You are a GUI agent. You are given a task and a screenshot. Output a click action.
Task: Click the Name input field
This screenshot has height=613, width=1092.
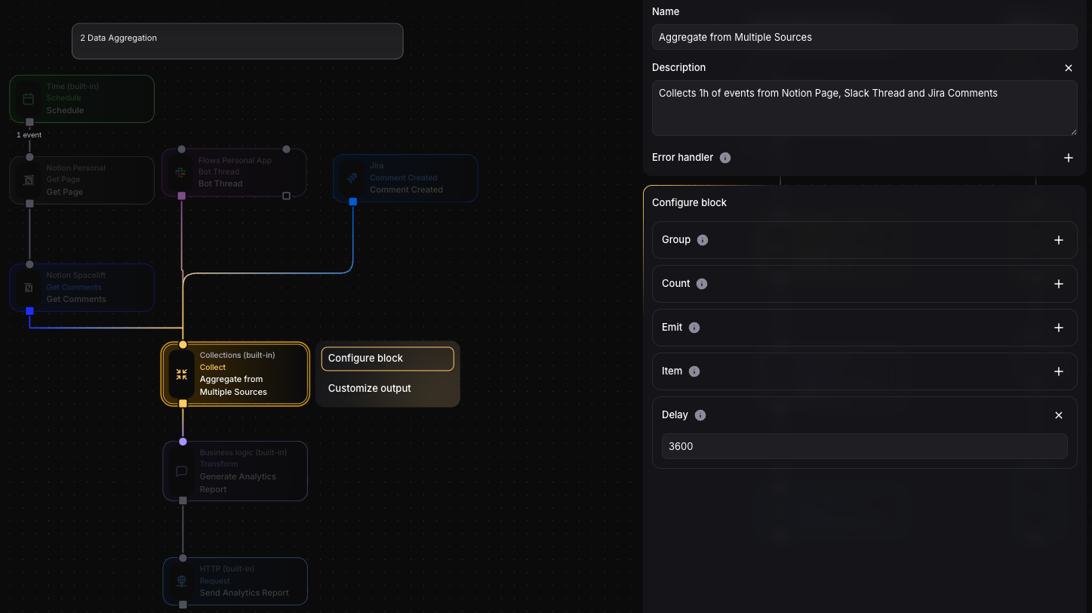[x=864, y=37]
